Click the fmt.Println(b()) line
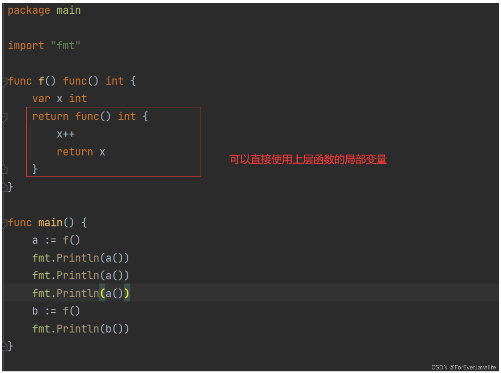Viewport: 501px width, 373px height. click(x=80, y=328)
